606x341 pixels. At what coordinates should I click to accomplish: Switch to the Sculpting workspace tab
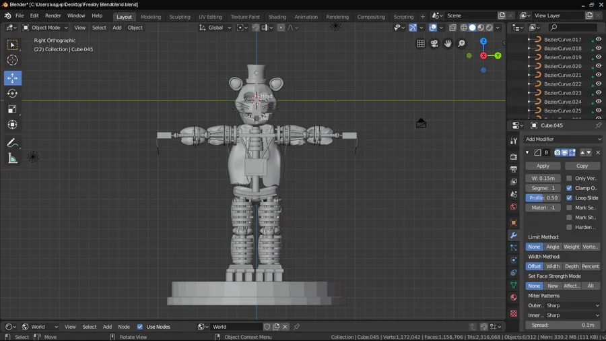tap(180, 17)
